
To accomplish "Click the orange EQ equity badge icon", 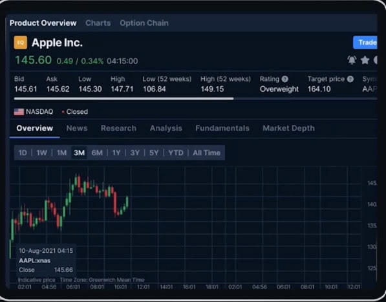I will tap(21, 43).
